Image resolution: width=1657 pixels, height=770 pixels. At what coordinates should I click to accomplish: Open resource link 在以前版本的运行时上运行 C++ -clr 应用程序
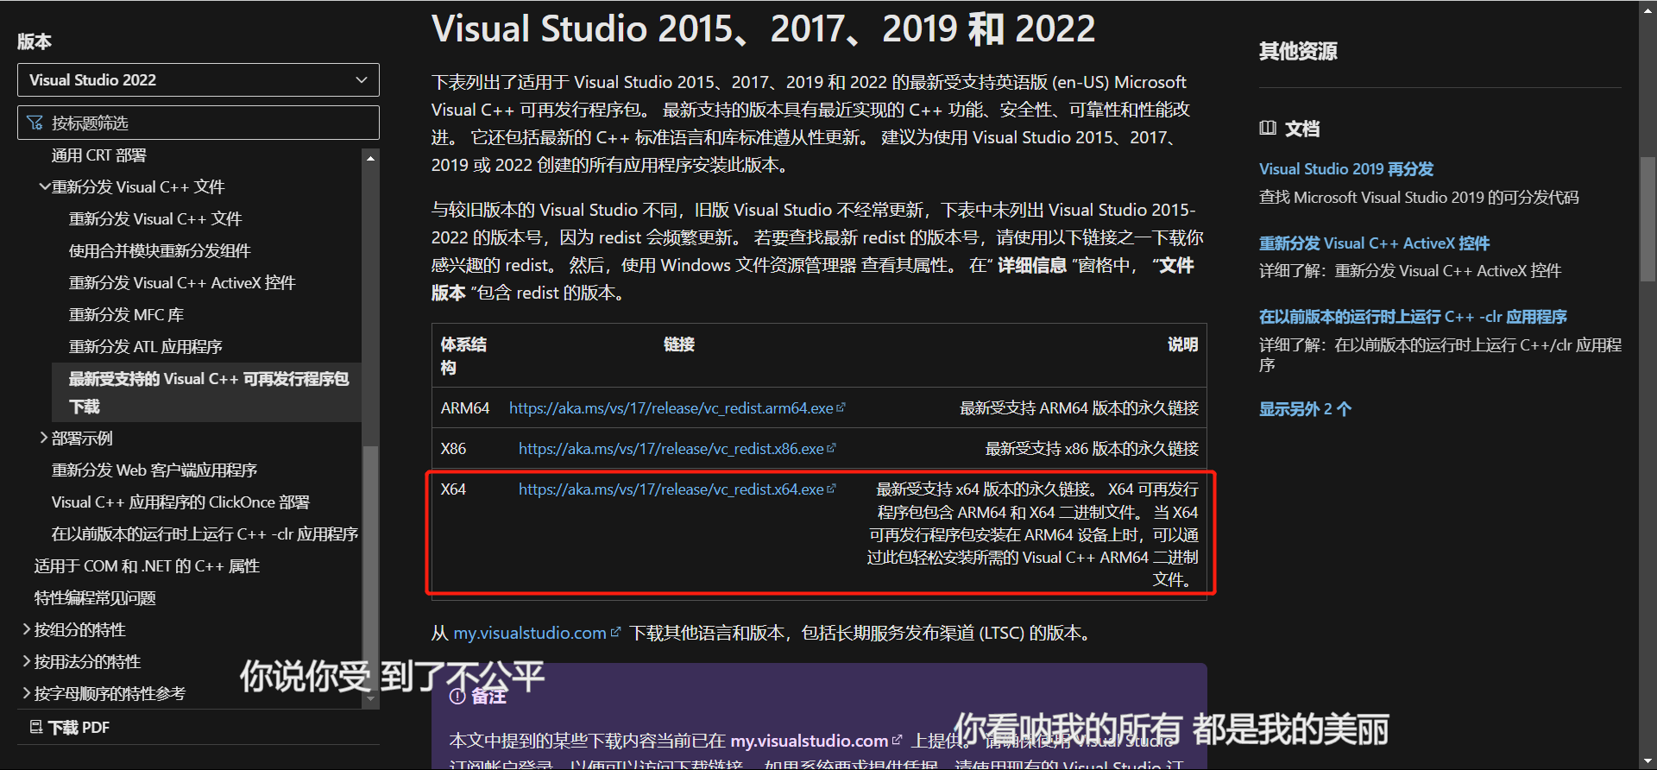(x=1413, y=317)
